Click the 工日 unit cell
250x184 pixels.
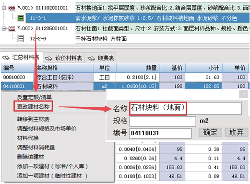pos(105,77)
